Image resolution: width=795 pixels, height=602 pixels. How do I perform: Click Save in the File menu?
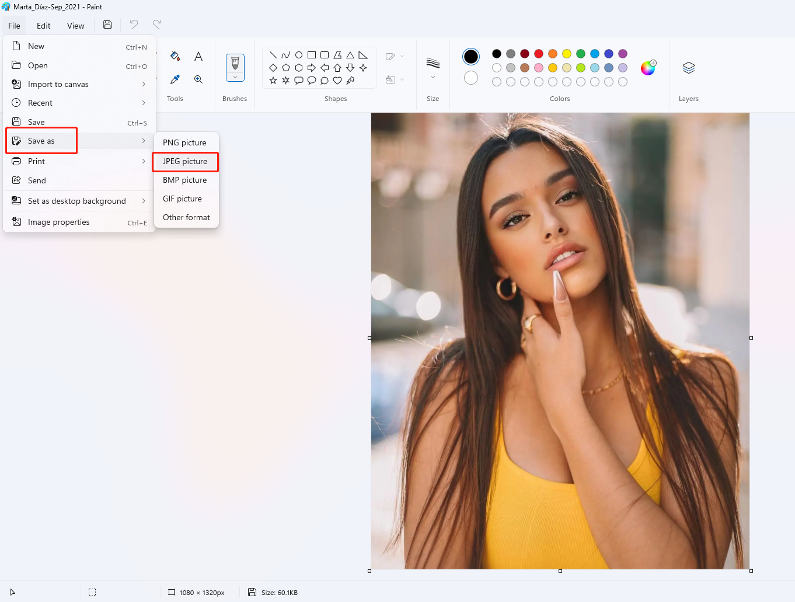click(79, 122)
